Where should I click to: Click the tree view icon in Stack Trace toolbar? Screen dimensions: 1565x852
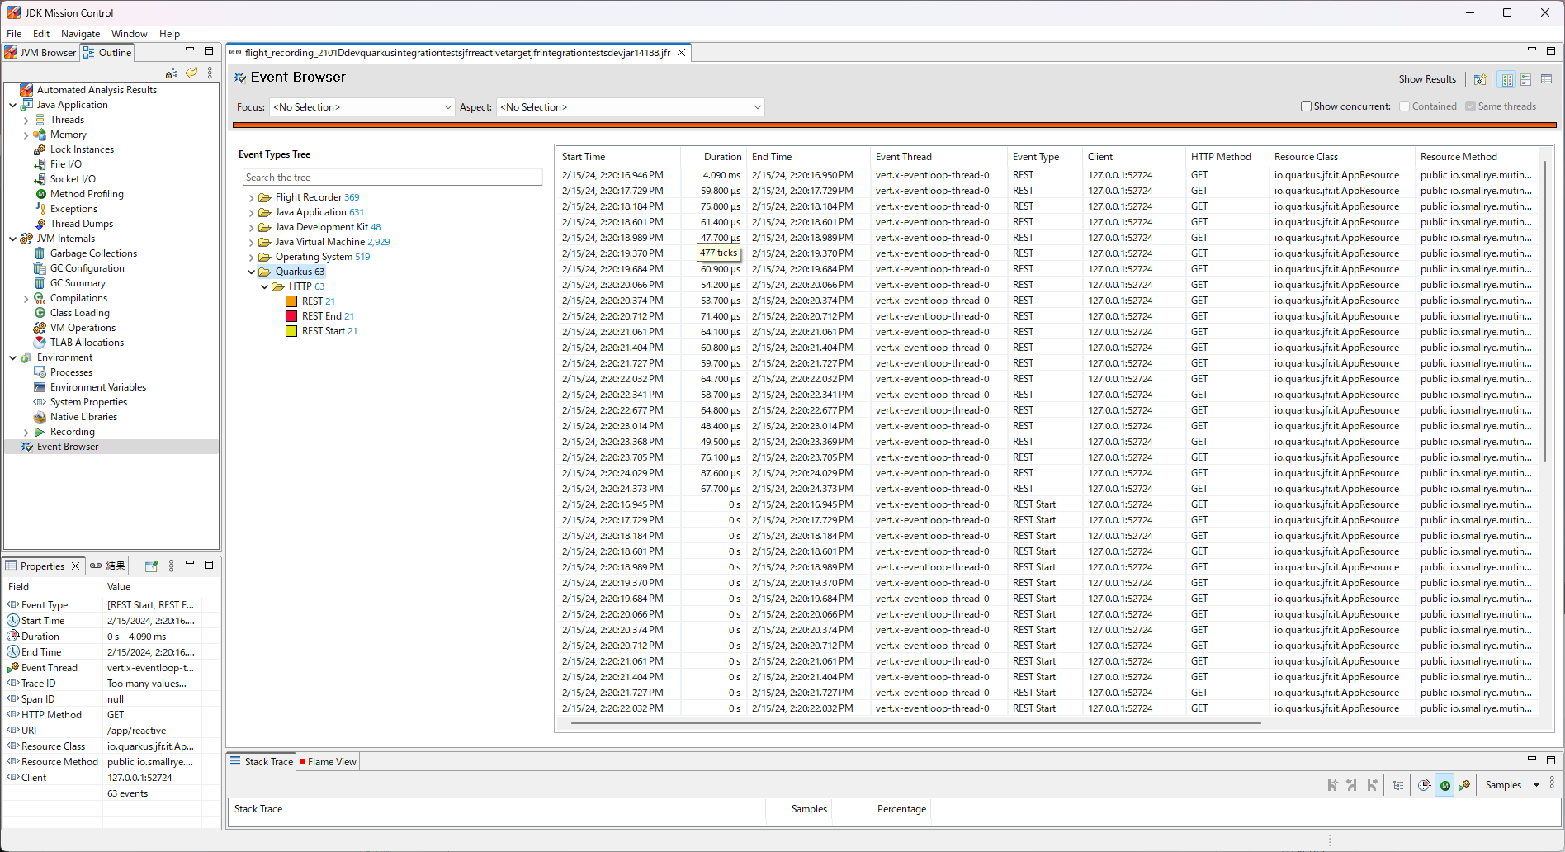1398,785
